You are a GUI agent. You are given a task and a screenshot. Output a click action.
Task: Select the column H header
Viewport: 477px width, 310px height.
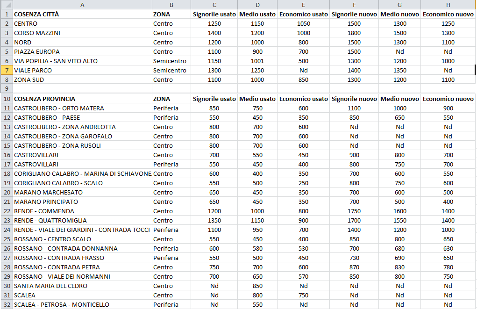(448, 5)
